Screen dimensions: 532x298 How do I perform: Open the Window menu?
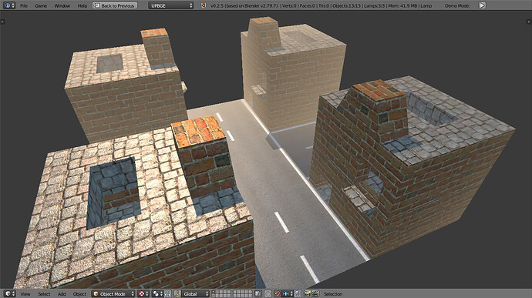[x=62, y=5]
